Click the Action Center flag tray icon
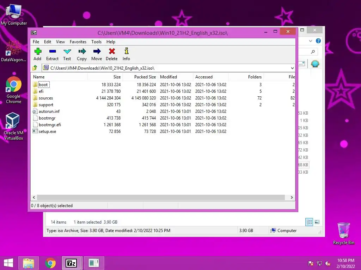The image size is (361, 270). [311, 263]
